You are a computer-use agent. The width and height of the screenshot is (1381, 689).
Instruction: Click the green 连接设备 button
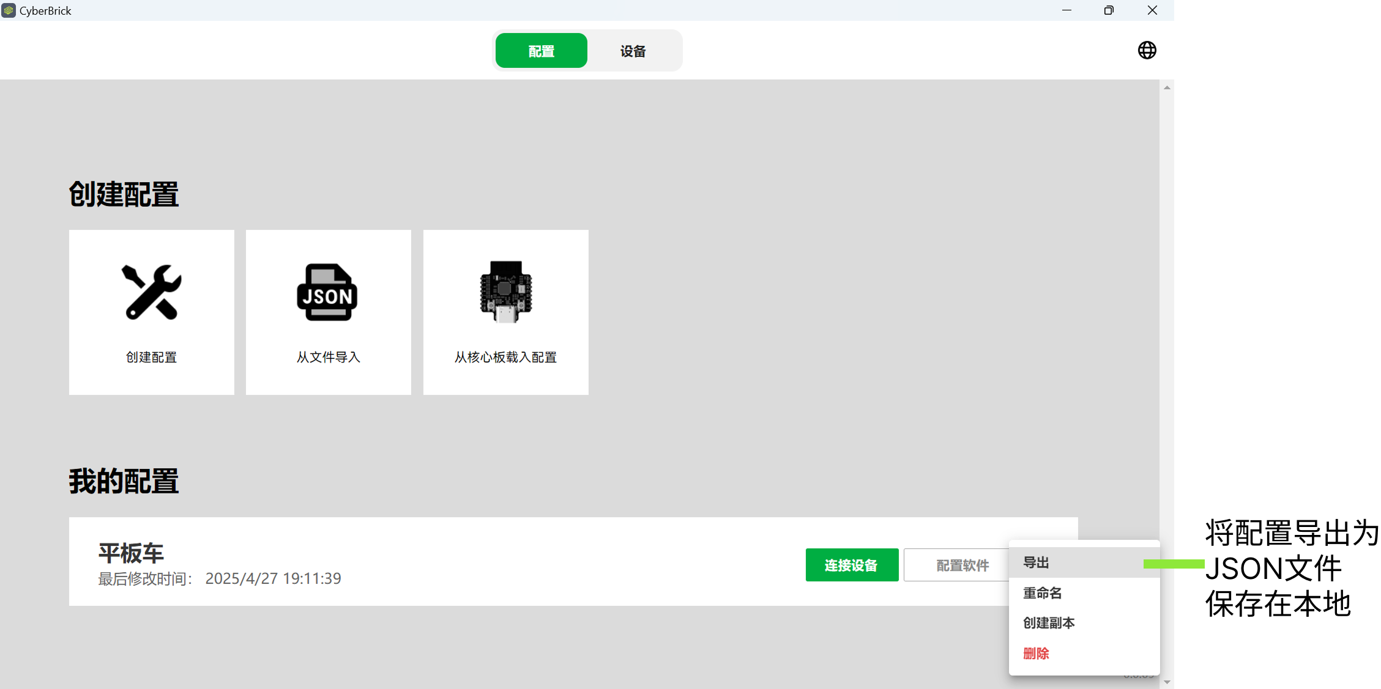pos(852,565)
